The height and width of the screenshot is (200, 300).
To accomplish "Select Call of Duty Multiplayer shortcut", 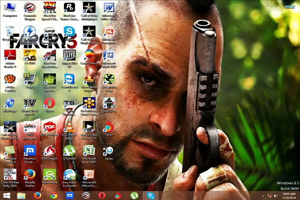I will (89, 11).
